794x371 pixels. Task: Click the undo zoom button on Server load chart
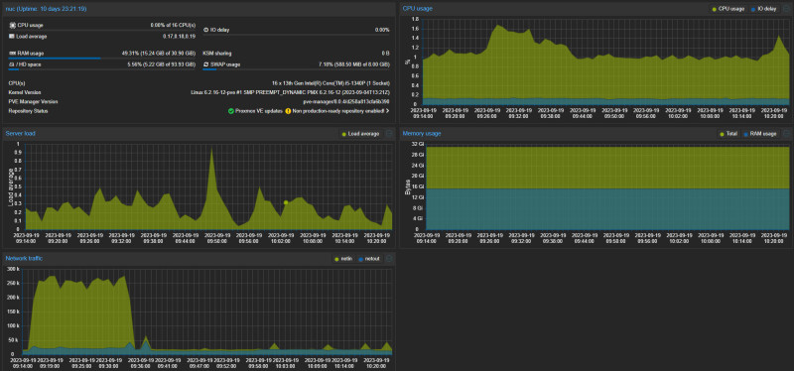389,134
